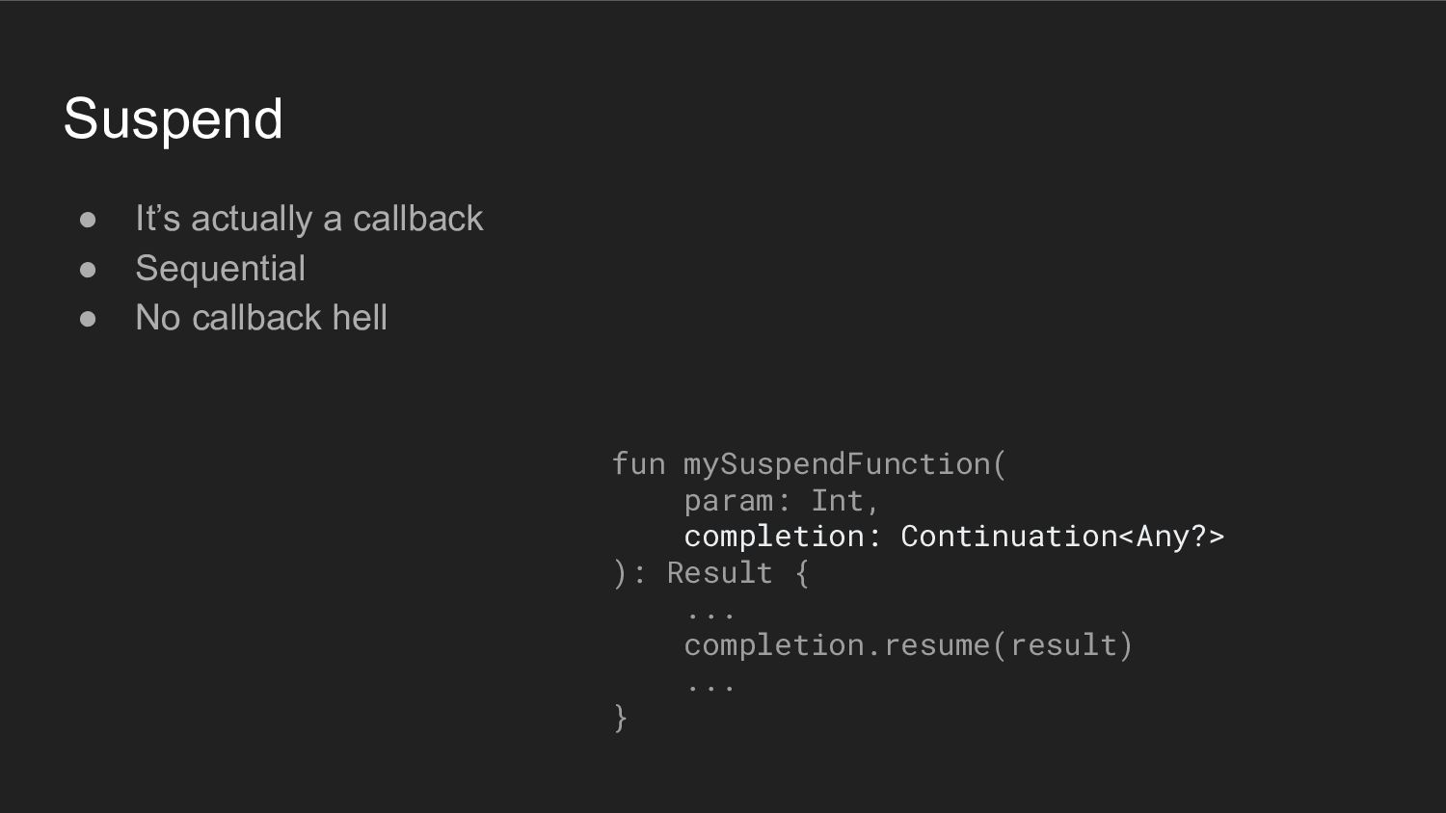Image resolution: width=1446 pixels, height=813 pixels.
Task: Click the highlighted word "completion:" in the parameter line
Action: point(782,537)
